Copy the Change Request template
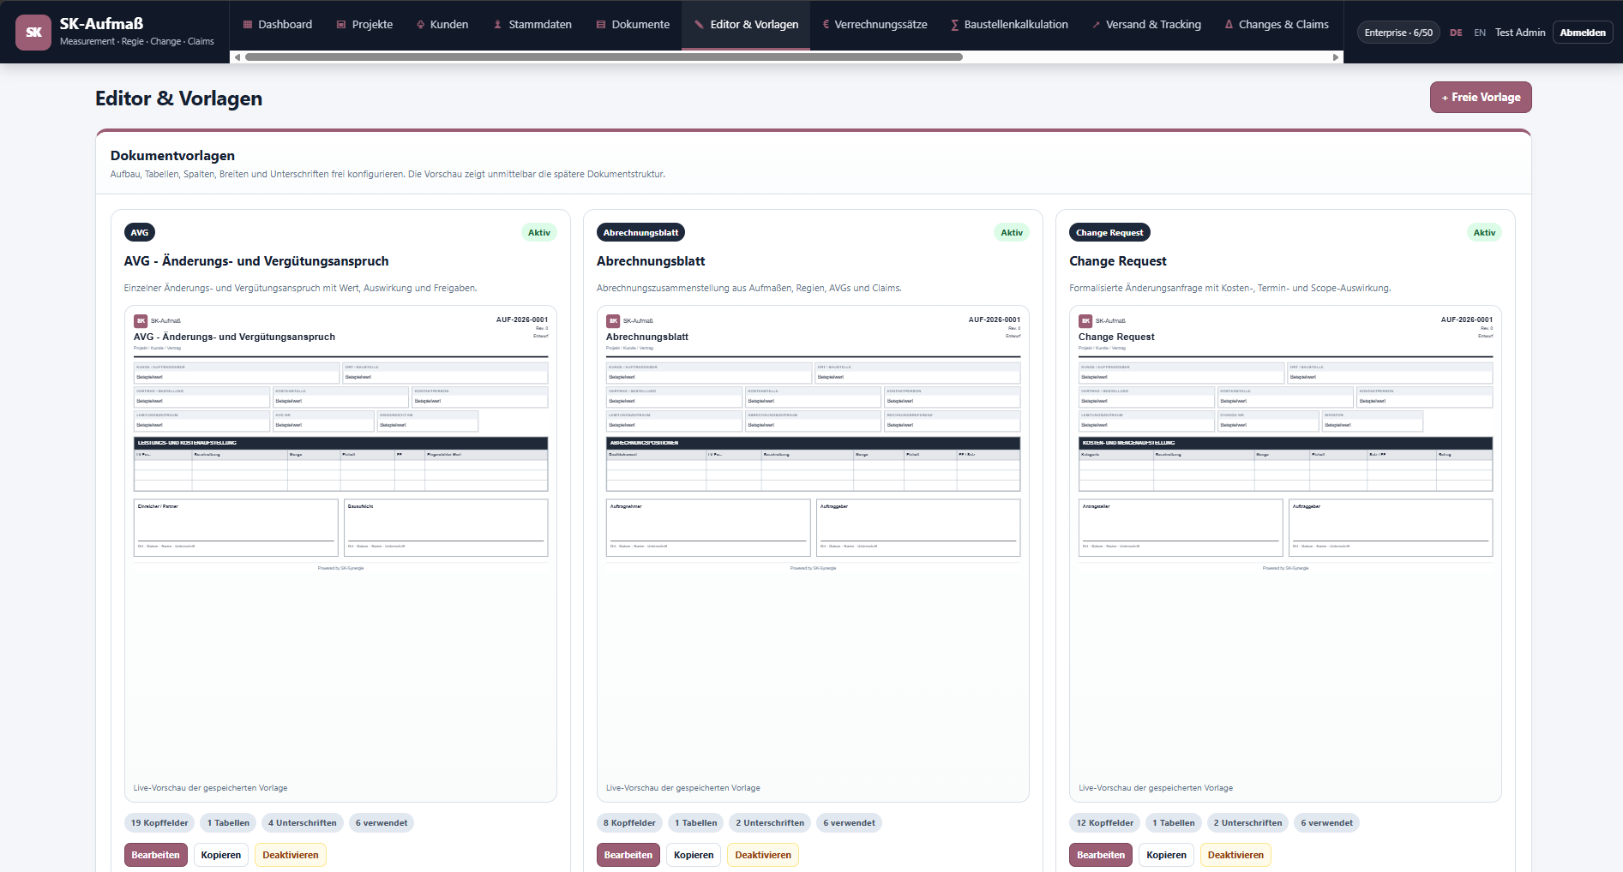The image size is (1623, 872). click(x=1166, y=855)
